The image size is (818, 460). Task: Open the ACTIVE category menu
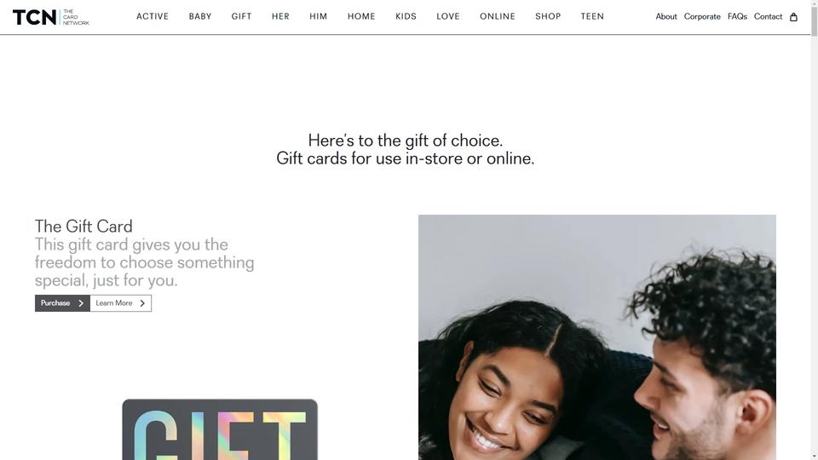pyautogui.click(x=153, y=17)
